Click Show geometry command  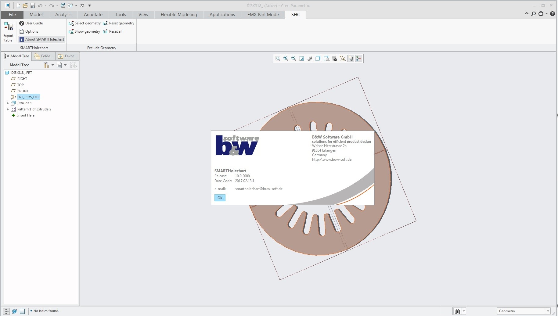(84, 31)
